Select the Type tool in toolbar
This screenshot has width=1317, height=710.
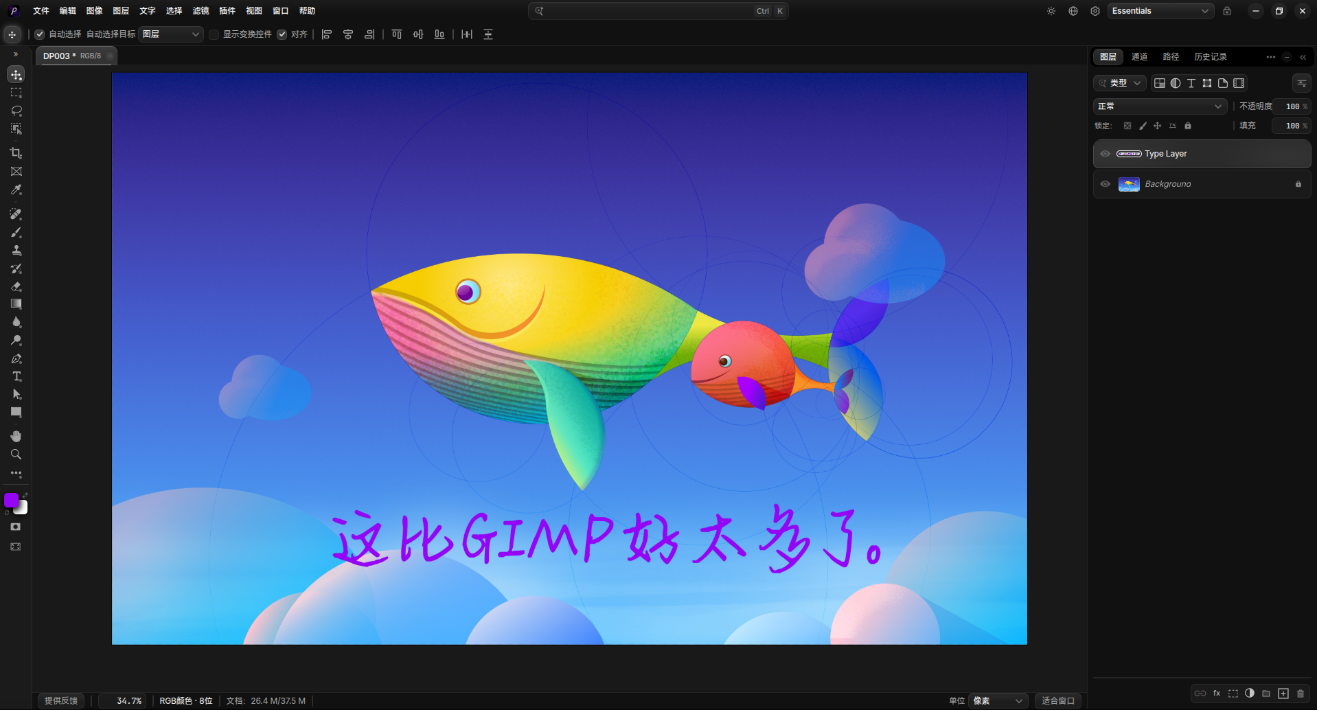(16, 376)
